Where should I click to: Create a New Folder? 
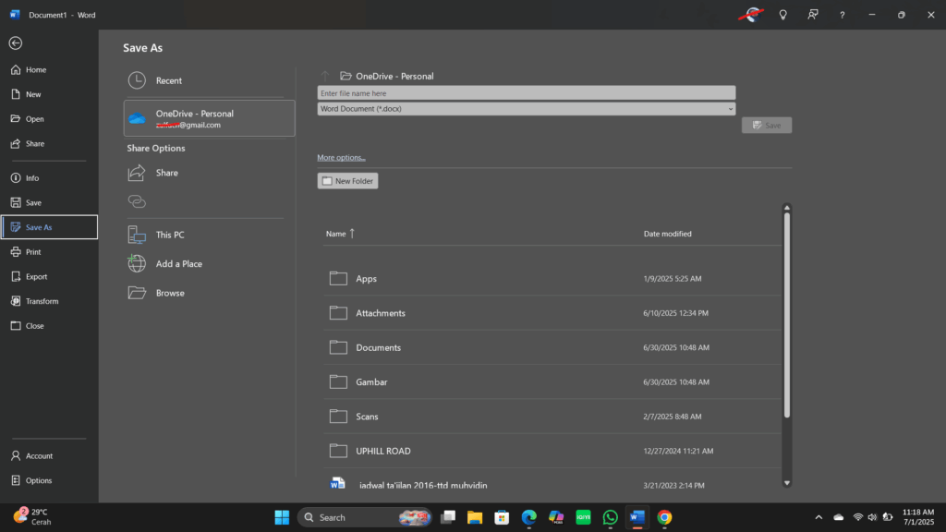[347, 181]
